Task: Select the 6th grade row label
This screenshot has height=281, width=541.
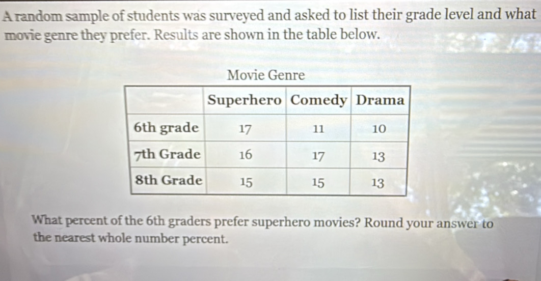Action: click(x=166, y=128)
